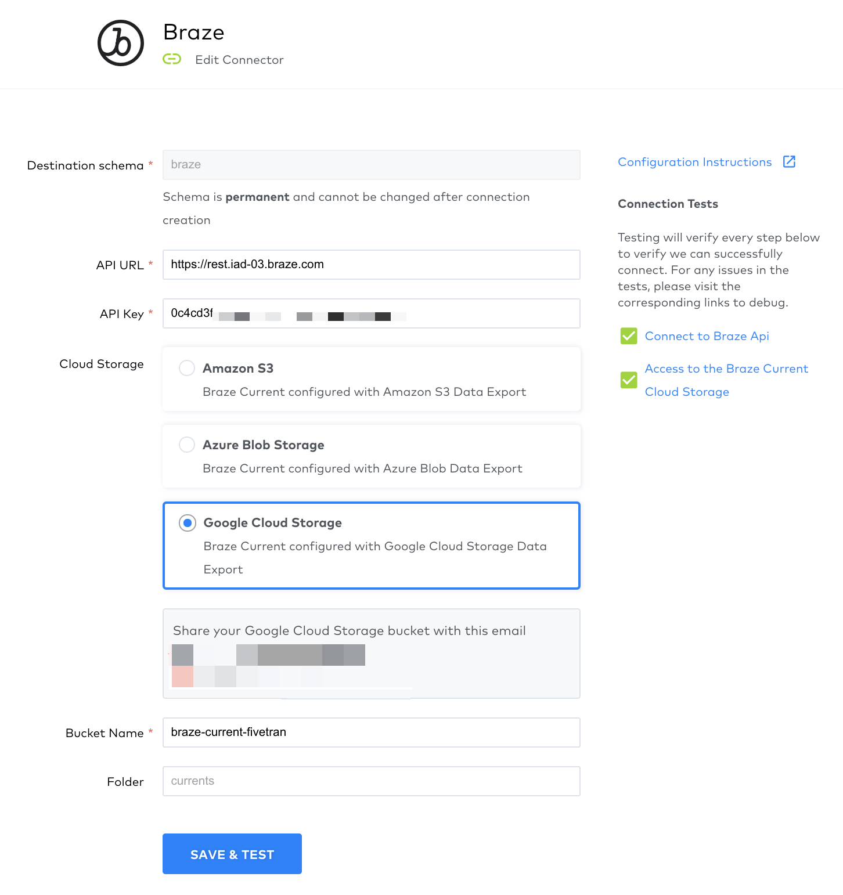Click the green link connector icon
The image size is (843, 895).
pos(172,59)
